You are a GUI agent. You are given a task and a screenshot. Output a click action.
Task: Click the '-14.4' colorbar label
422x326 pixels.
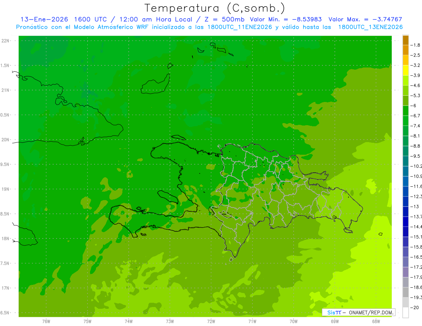(417, 227)
